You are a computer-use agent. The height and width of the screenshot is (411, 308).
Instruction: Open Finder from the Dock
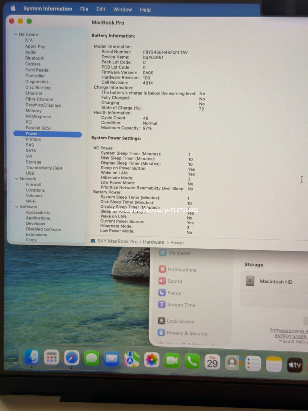coord(32,357)
